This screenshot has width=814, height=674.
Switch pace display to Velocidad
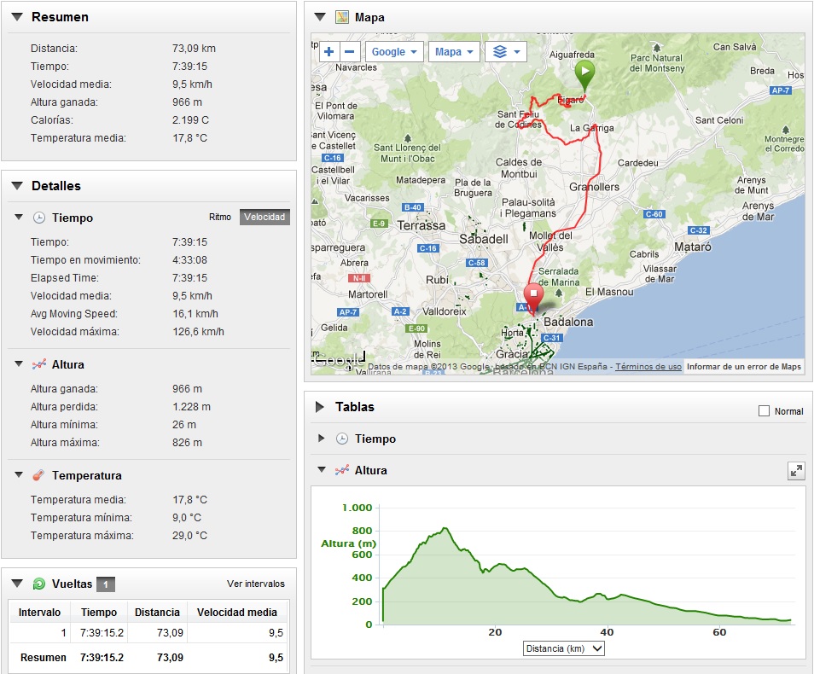tap(265, 217)
